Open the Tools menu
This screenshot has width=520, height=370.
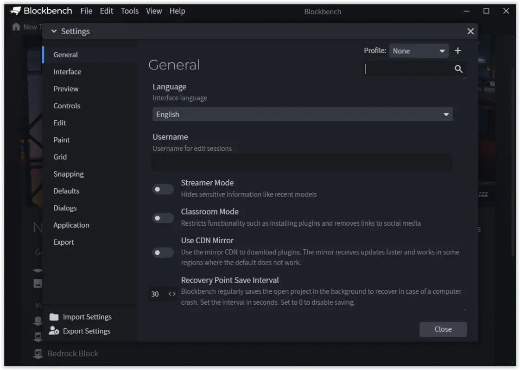[x=129, y=11]
